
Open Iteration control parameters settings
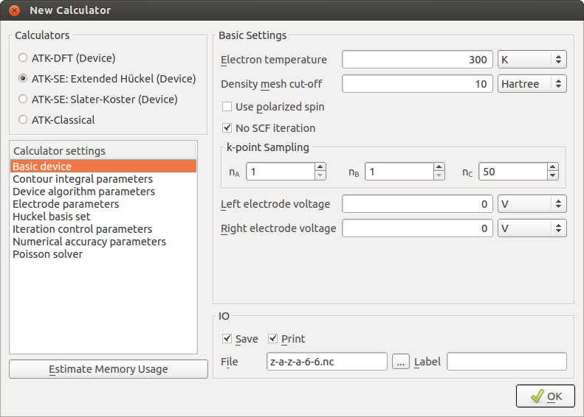(103, 229)
